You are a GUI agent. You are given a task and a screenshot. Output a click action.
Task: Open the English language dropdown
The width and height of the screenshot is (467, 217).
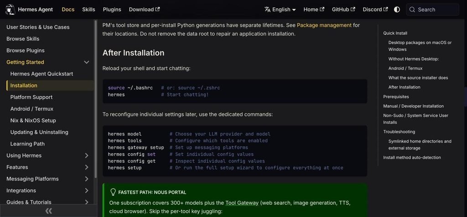point(280,10)
